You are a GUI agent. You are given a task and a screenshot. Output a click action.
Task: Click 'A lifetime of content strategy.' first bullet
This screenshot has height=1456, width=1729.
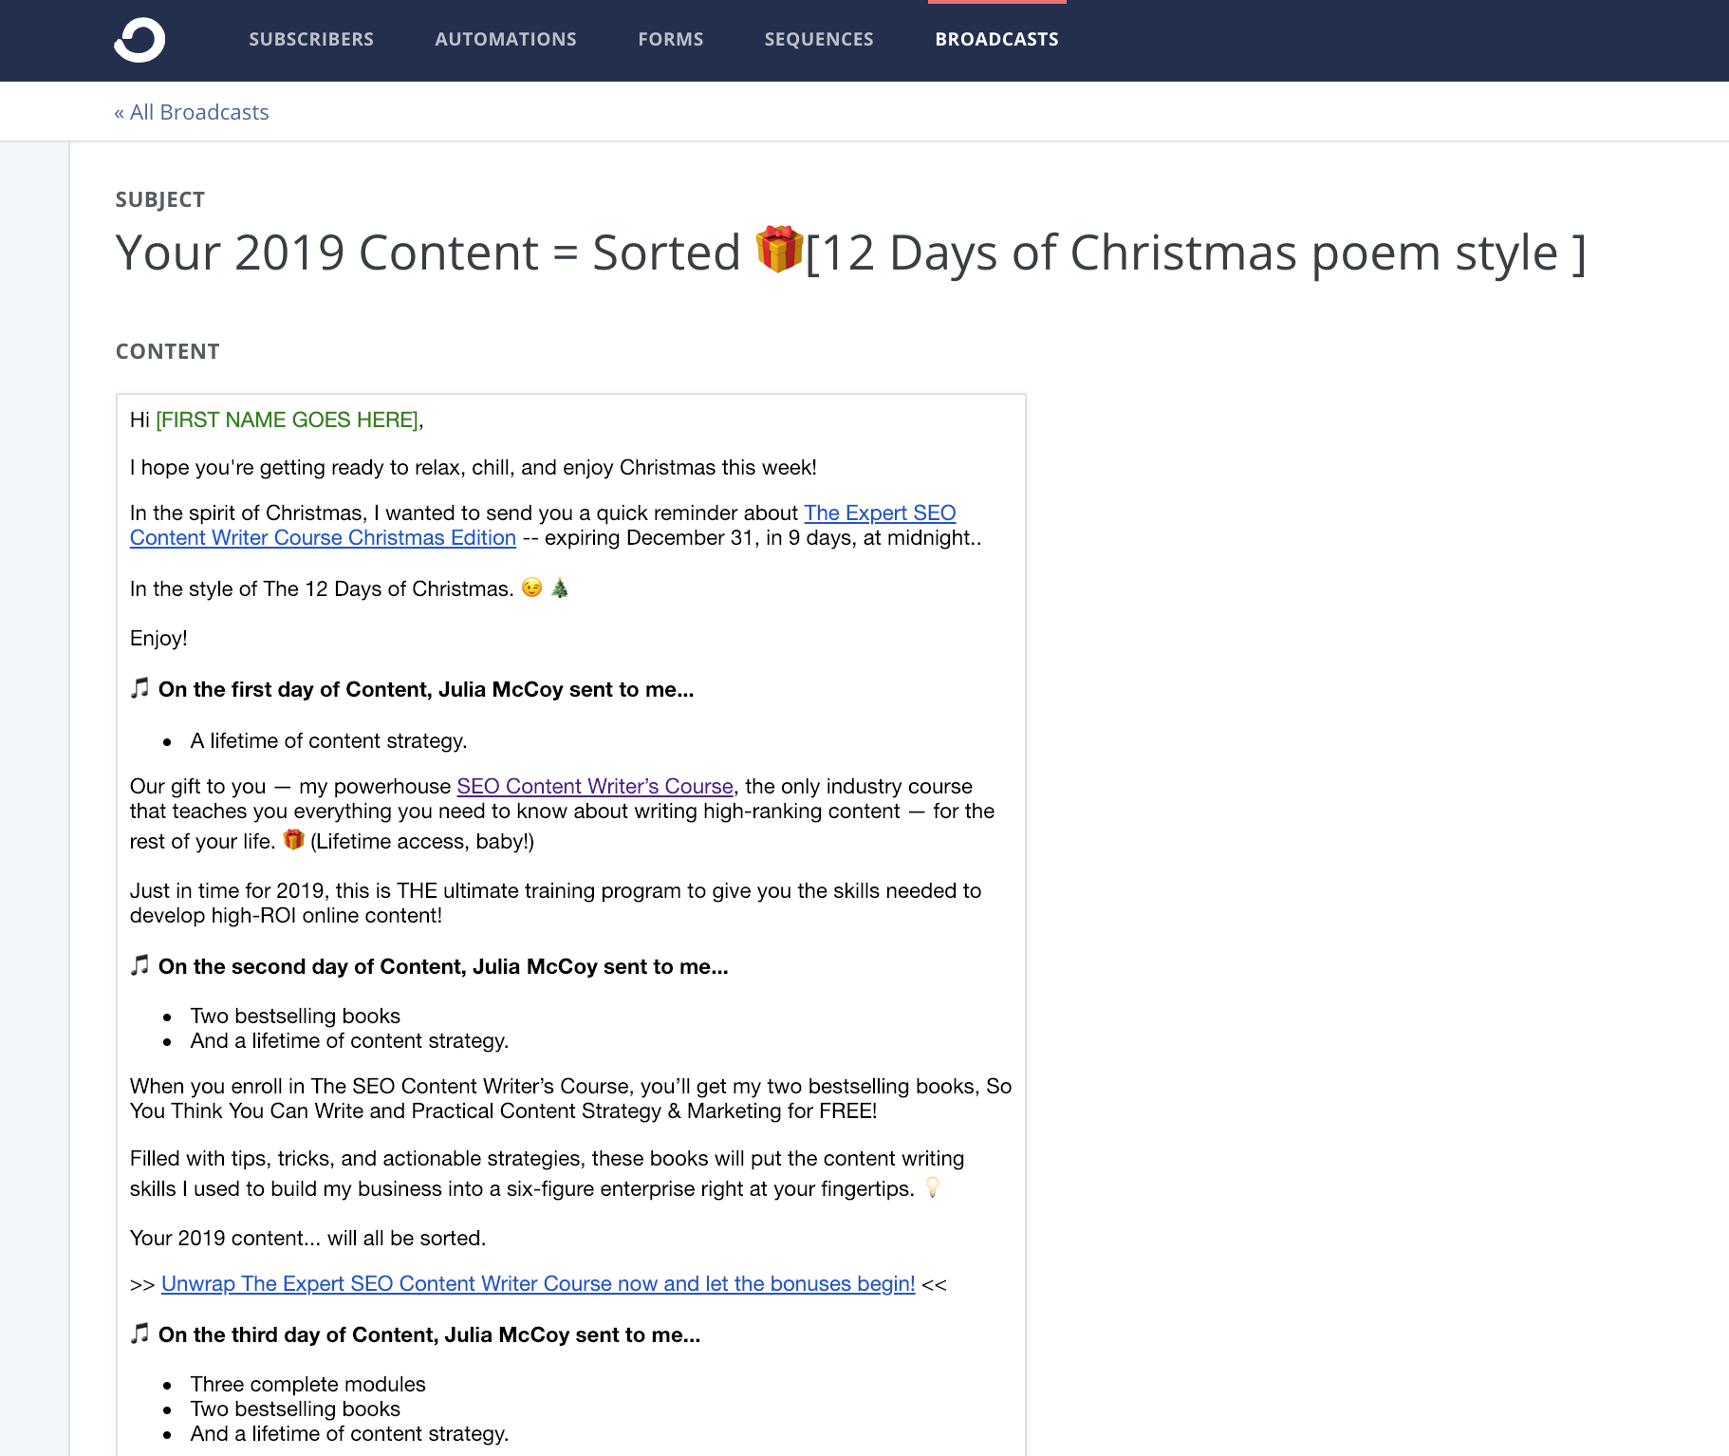coord(328,740)
